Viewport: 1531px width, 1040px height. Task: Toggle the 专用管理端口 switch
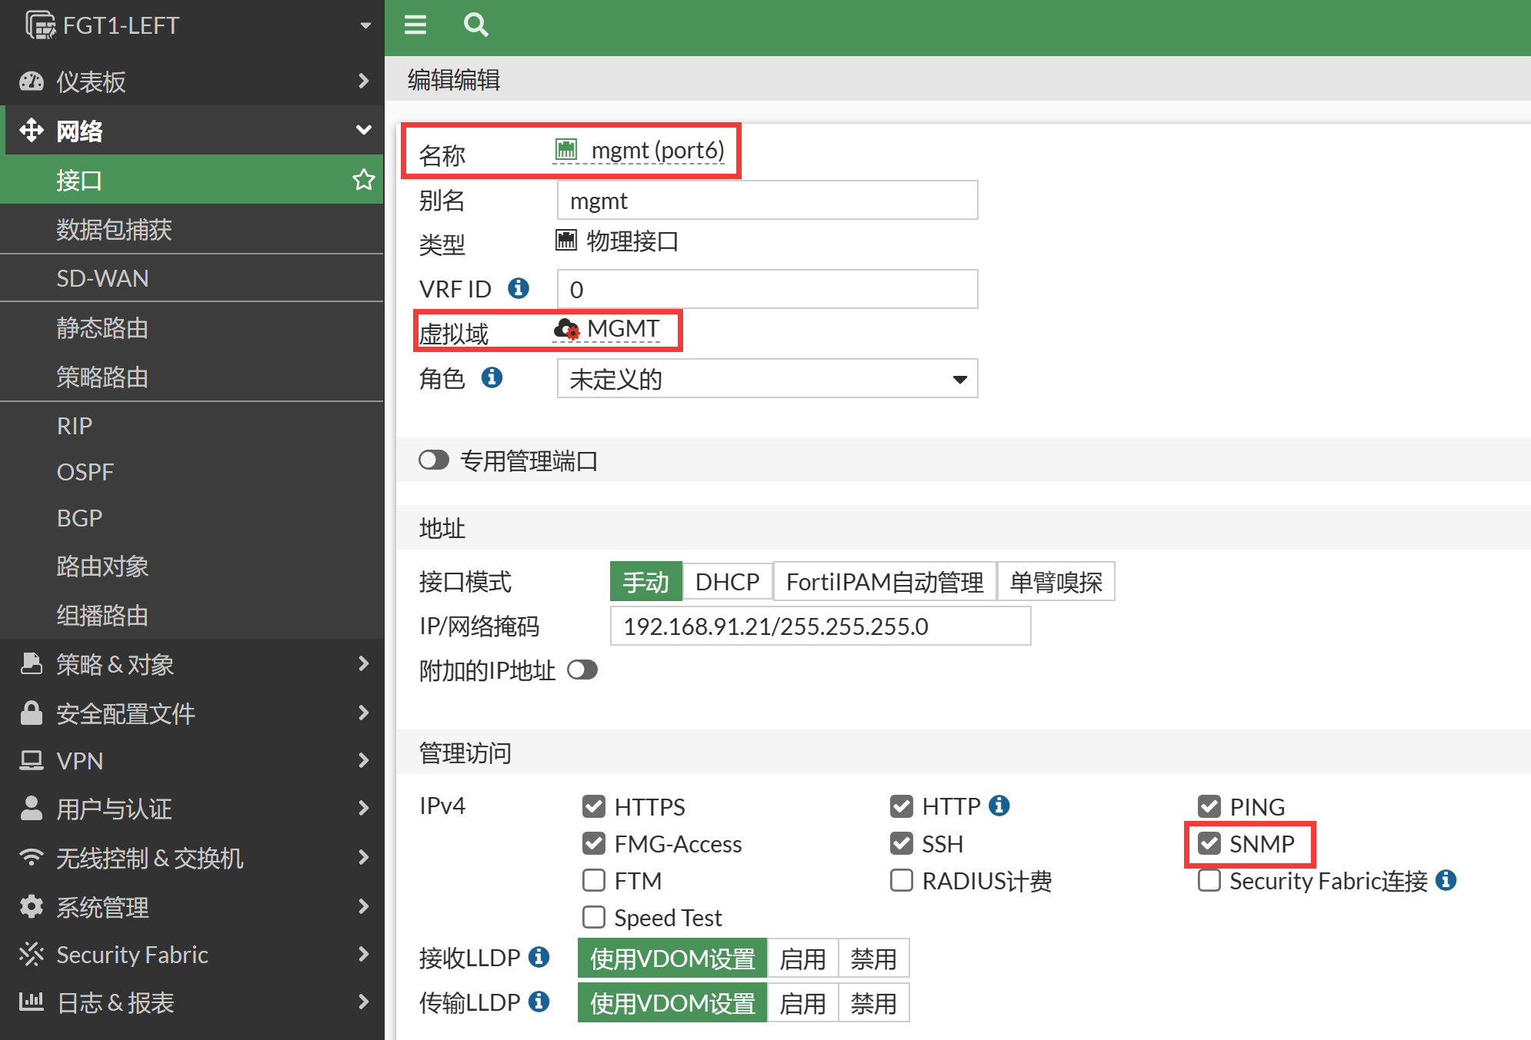[x=434, y=460]
